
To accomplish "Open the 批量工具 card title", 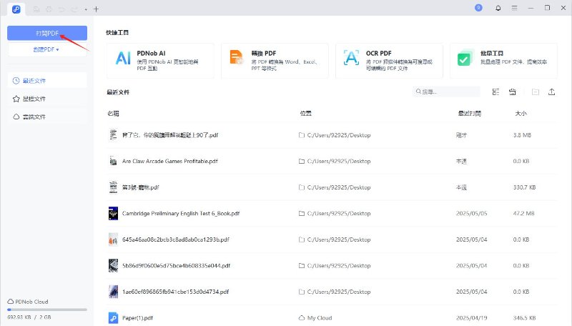I will pos(492,53).
